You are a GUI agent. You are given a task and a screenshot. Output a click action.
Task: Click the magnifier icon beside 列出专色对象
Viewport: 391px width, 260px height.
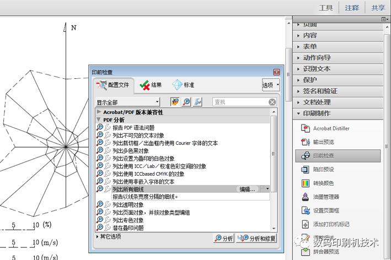[x=100, y=220]
